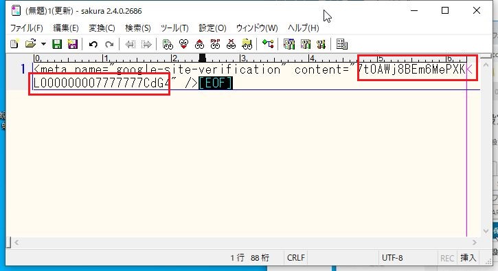Viewport: 498px width, 271px height.
Task: Open the 検索(S) menu
Action: (x=138, y=28)
